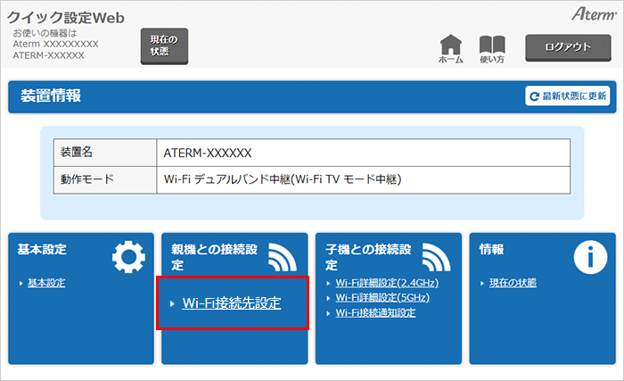
Task: Open Wi-Fi詳細設定(2.4GHz) link
Action: (x=382, y=284)
